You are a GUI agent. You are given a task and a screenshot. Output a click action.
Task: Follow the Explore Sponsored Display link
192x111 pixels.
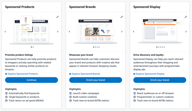click(x=150, y=74)
